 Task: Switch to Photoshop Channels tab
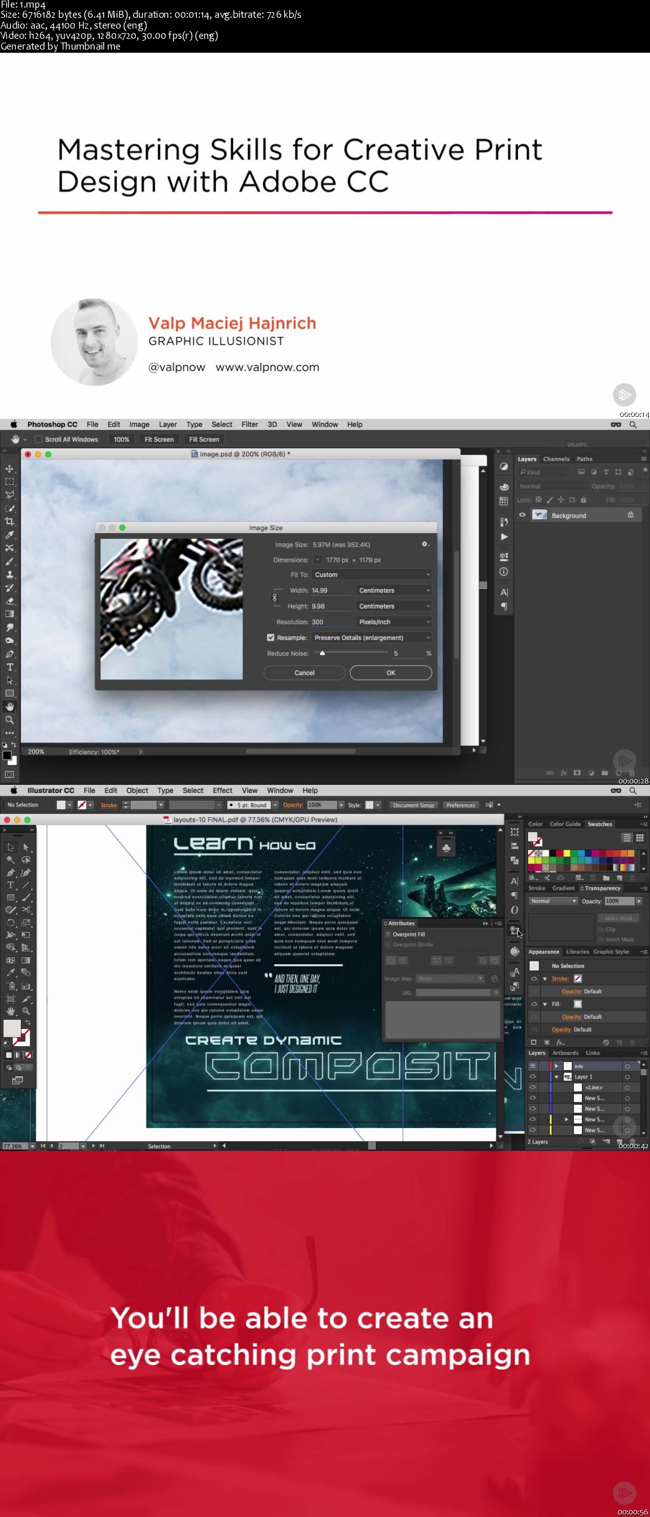[x=556, y=459]
